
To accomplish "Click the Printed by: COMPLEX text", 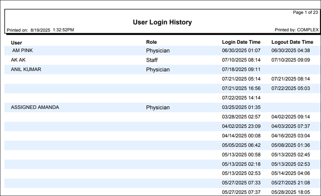I will [296, 30].
